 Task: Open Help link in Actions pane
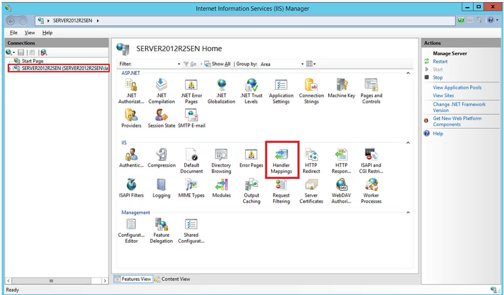click(x=438, y=134)
